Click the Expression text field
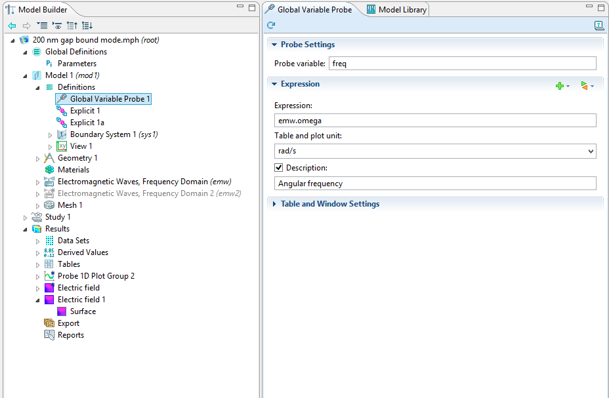The image size is (609, 398). pyautogui.click(x=434, y=121)
